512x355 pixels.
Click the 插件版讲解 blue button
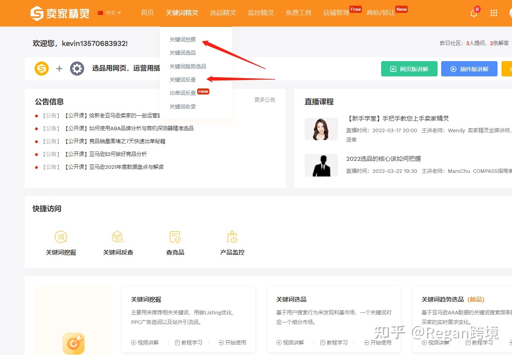(469, 69)
